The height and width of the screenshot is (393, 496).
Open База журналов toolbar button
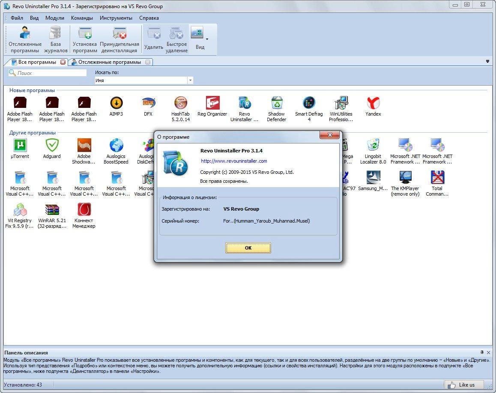56,40
